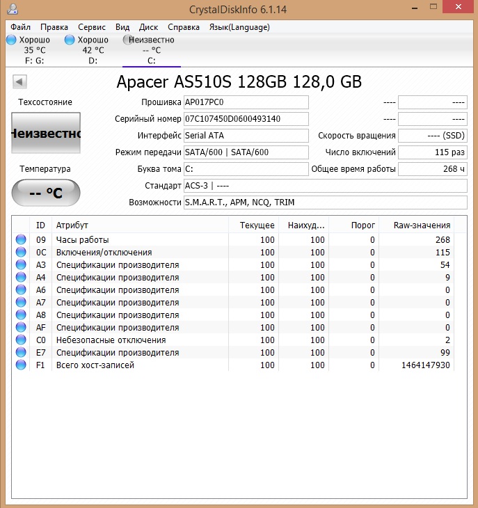Click the ID column header
The height and width of the screenshot is (508, 478).
[x=40, y=225]
